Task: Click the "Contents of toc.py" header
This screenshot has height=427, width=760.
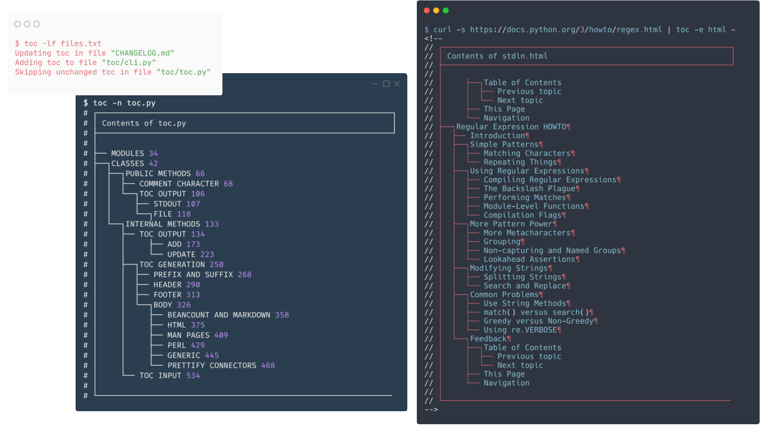Action: 144,123
